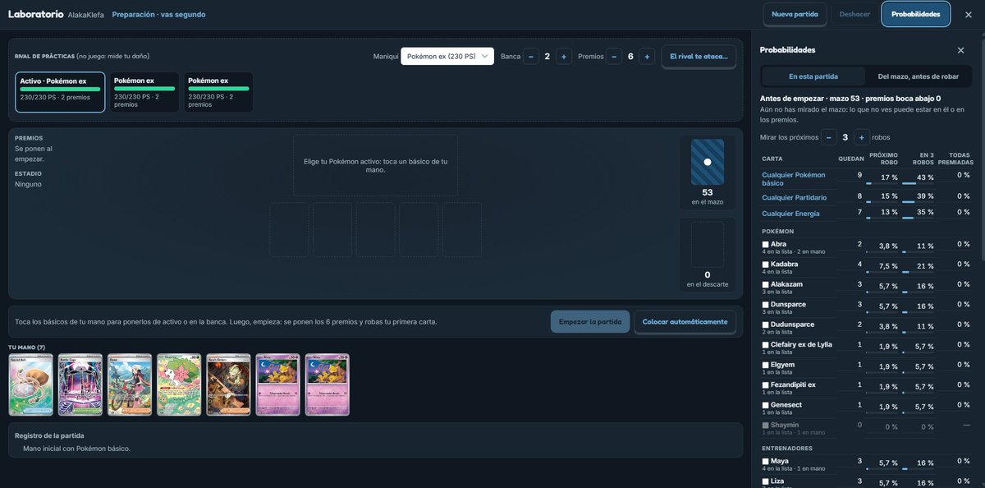The width and height of the screenshot is (985, 488).
Task: Increase the Banca count with plus
Action: [564, 56]
